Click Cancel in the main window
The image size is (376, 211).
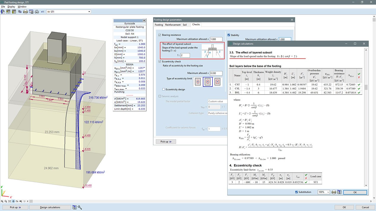point(365,207)
